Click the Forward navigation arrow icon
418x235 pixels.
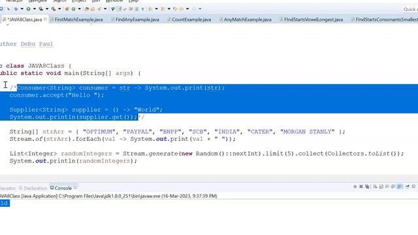pyautogui.click(x=194, y=9)
